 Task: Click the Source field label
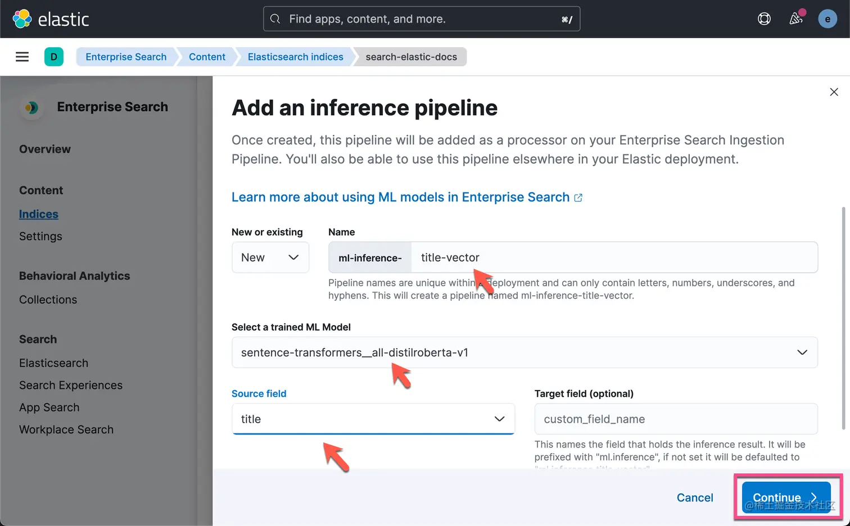click(259, 394)
